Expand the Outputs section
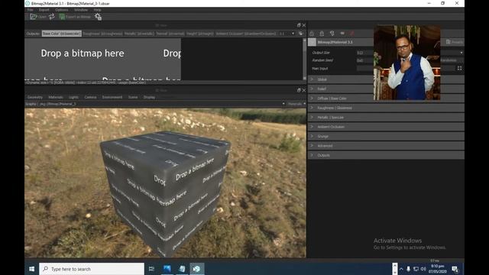Screen dimensions: 489x275 tap(386, 155)
